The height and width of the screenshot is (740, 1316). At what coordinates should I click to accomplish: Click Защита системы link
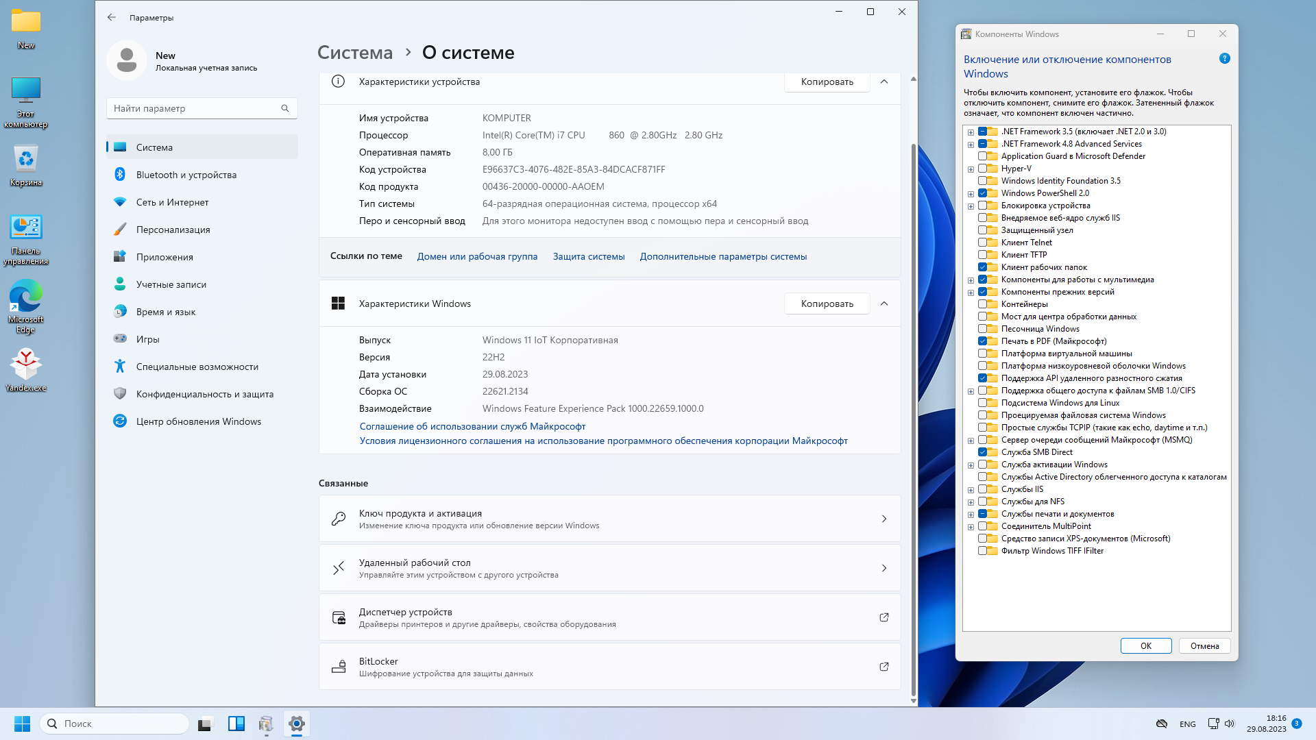(x=589, y=256)
